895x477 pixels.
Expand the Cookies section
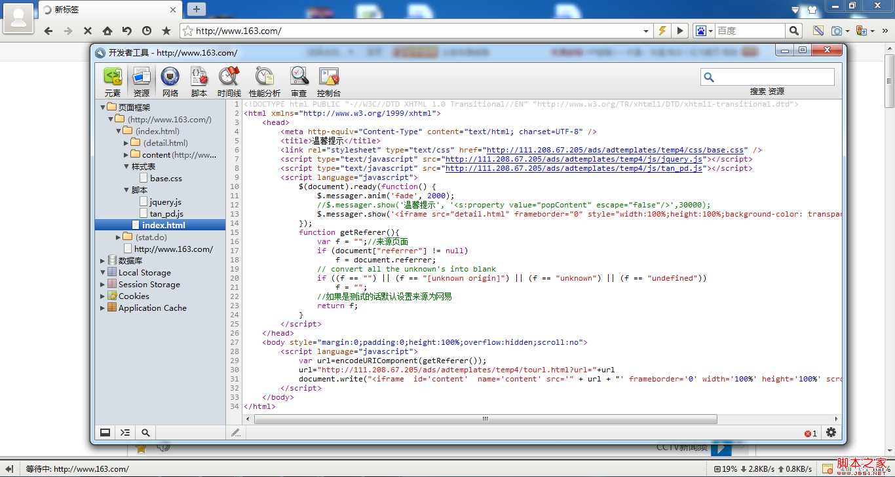[x=103, y=296]
